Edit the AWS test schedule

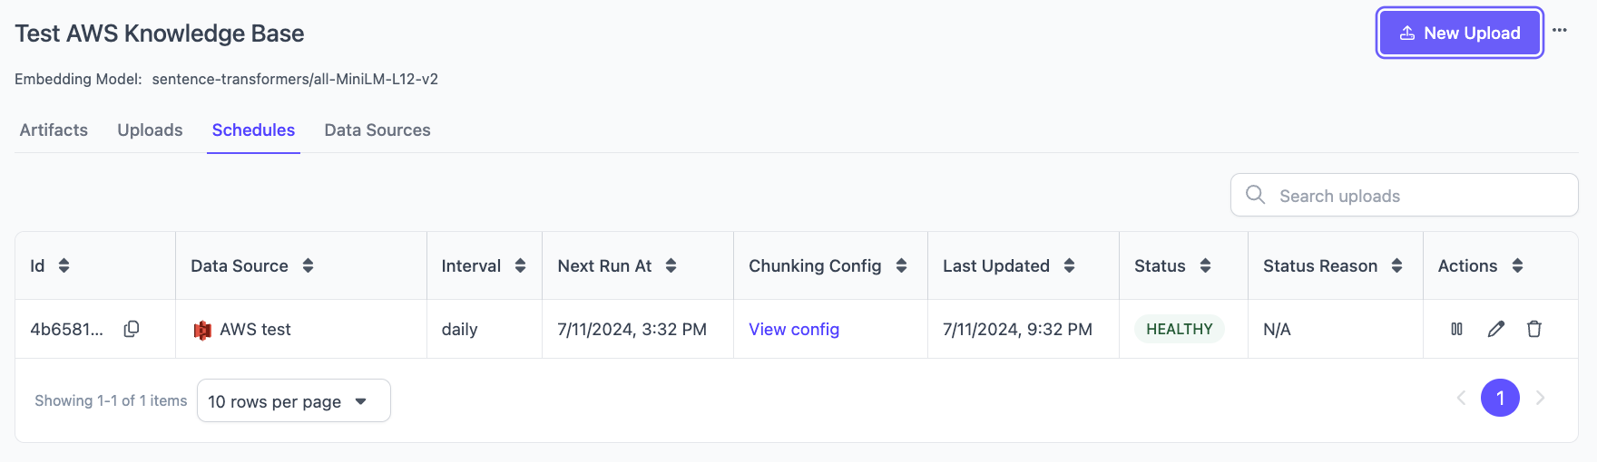pos(1495,329)
